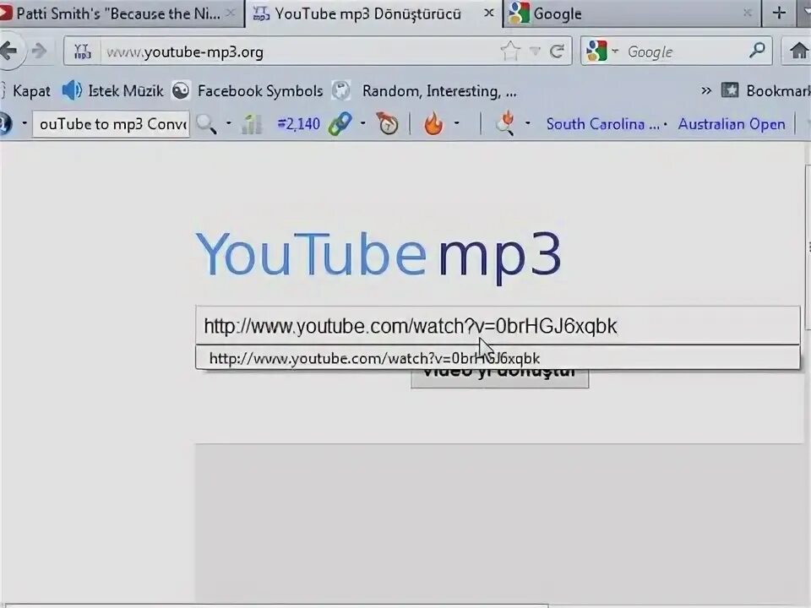Image resolution: width=811 pixels, height=608 pixels.
Task: Click the chain link icon in toolbar
Action: [340, 124]
